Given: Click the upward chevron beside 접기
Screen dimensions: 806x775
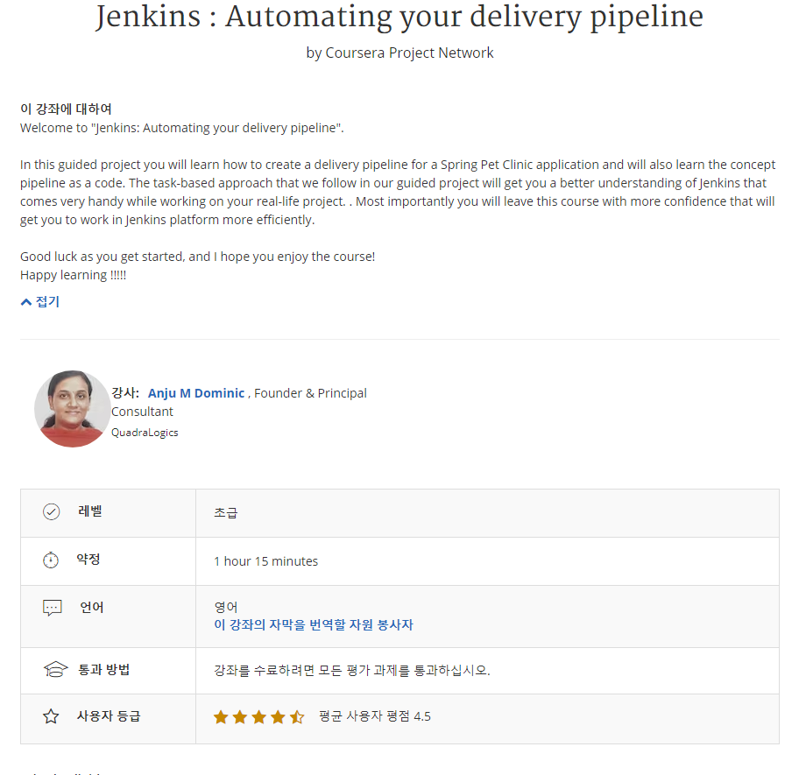Looking at the screenshot, I should 25,302.
